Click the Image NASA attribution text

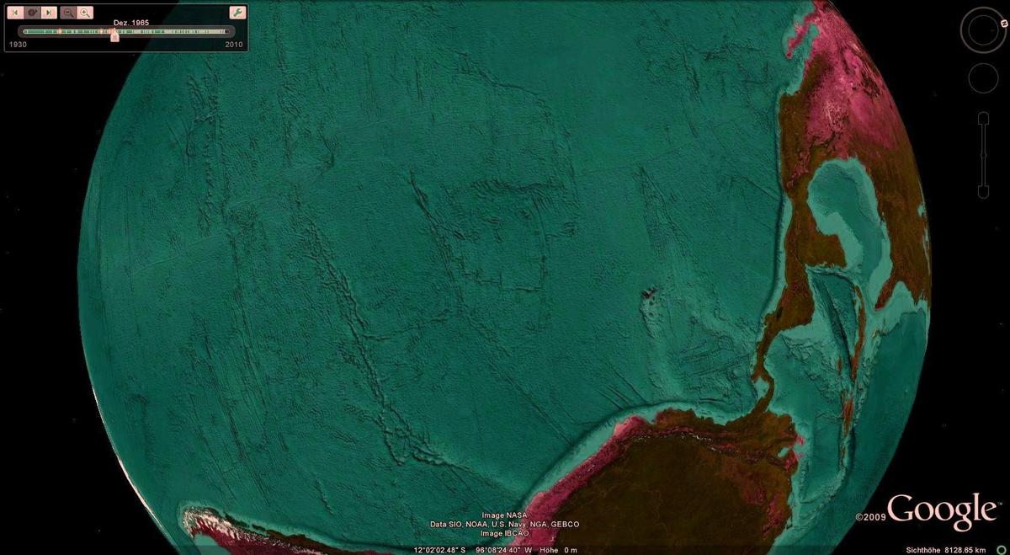tap(504, 515)
